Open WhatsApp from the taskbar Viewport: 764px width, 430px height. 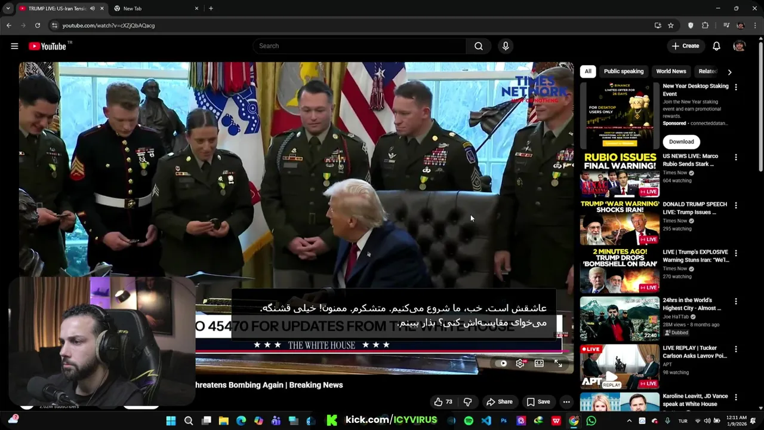[x=591, y=420]
